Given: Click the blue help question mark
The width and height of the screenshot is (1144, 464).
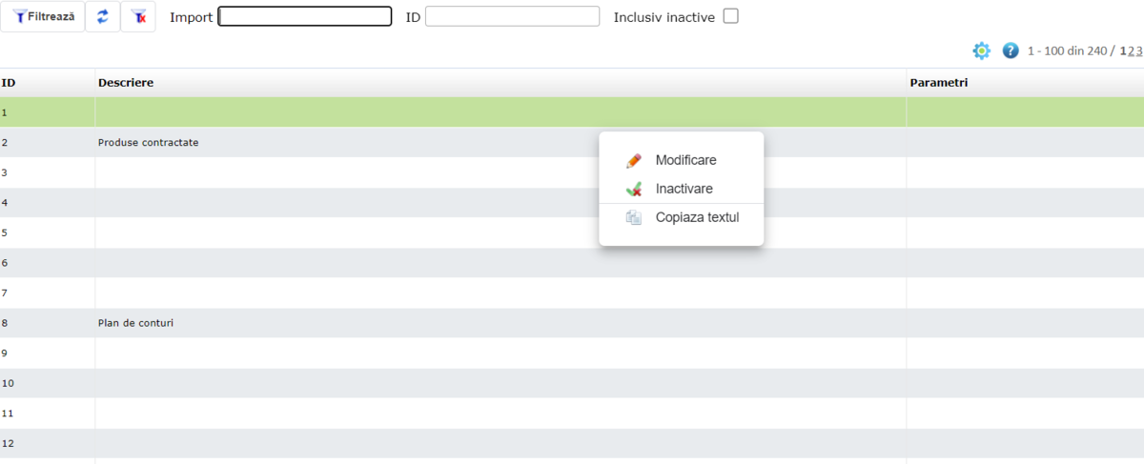Looking at the screenshot, I should coord(1011,50).
